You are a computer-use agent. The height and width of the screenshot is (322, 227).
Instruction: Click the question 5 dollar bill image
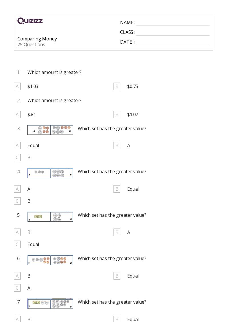(39, 216)
